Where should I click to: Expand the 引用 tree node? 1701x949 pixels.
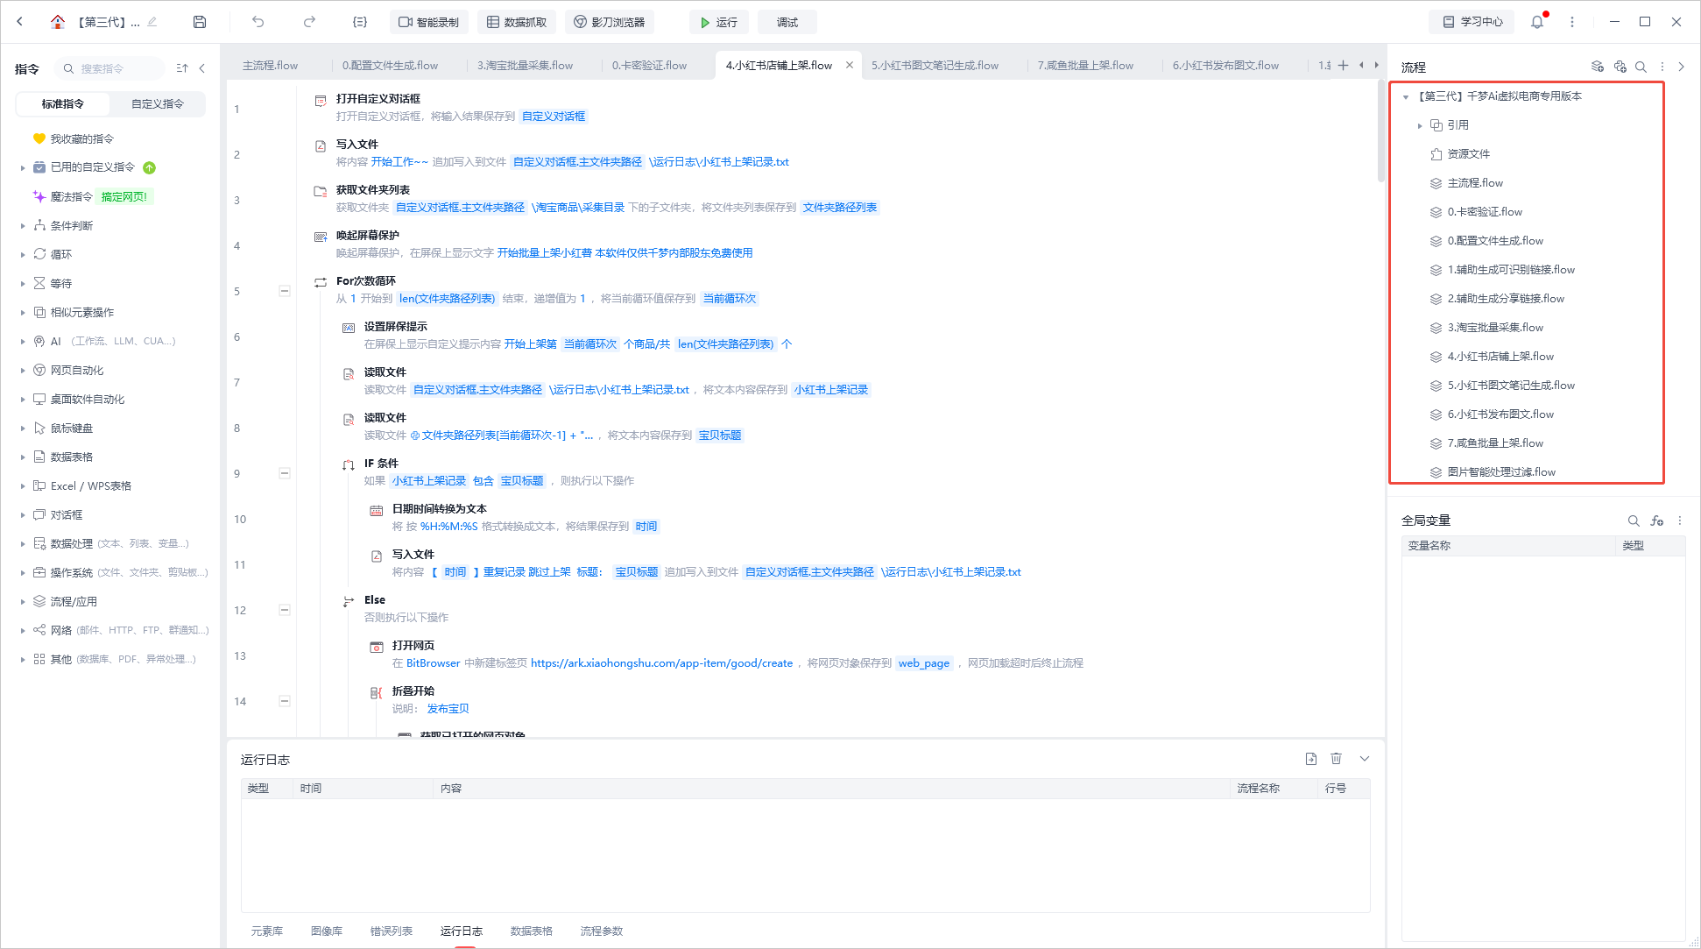click(1420, 125)
